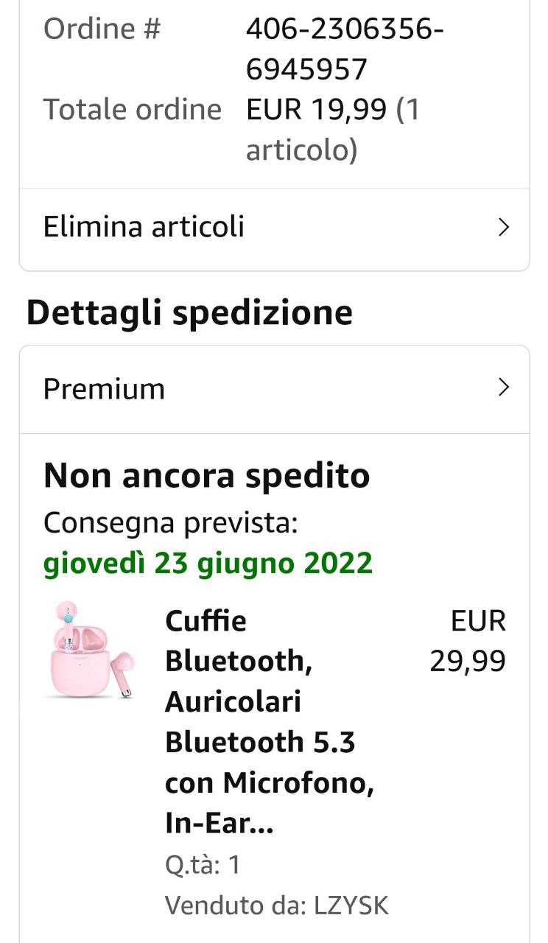Tap the truncated In-Ear... title ending
This screenshot has height=943, width=548.
219,823
